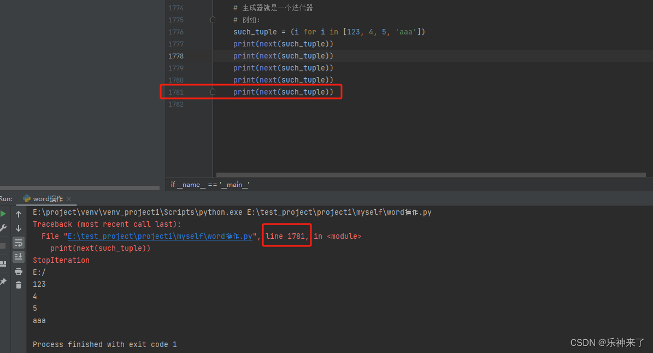Click the green Rerun button

coord(3,214)
